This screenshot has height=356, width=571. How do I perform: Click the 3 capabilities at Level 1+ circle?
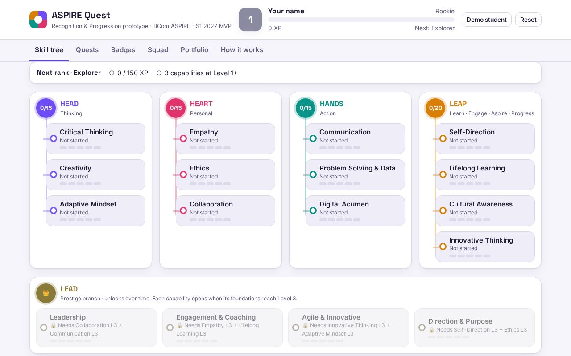159,73
